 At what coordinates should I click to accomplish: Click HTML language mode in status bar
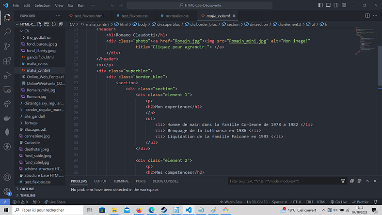[x=321, y=202]
